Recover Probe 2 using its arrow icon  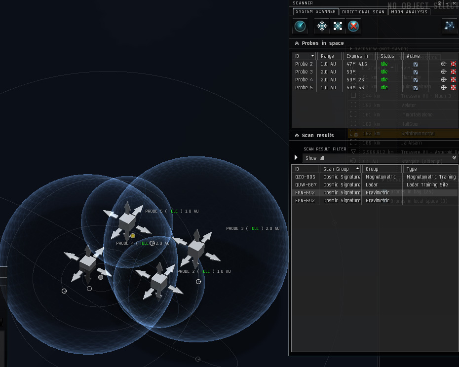tap(444, 64)
